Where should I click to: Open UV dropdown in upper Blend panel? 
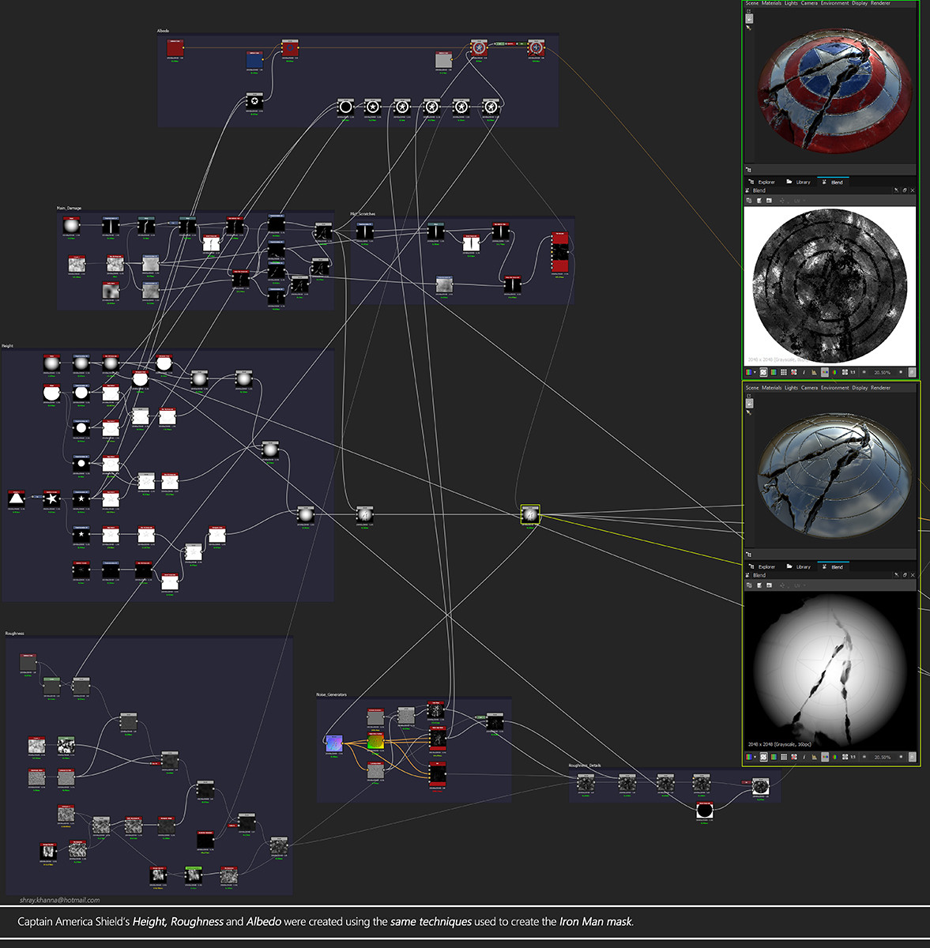pos(800,201)
